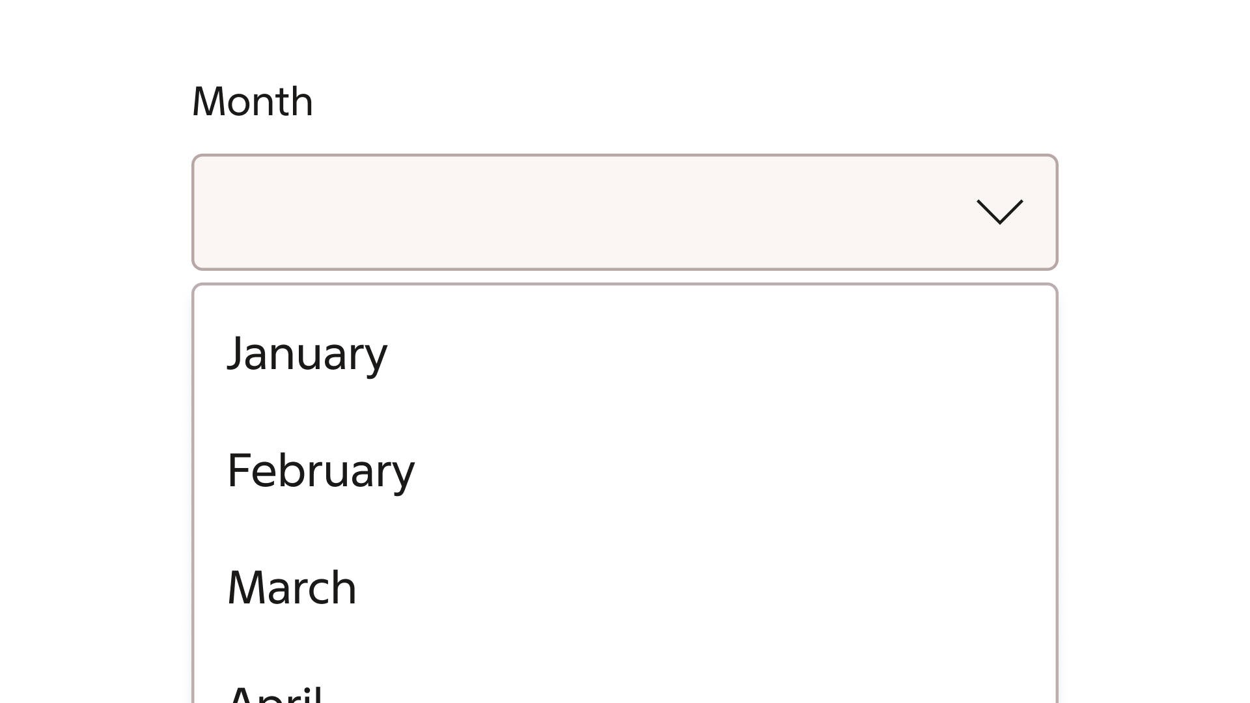Set the month to February
This screenshot has height=703, width=1250.
[x=624, y=471]
